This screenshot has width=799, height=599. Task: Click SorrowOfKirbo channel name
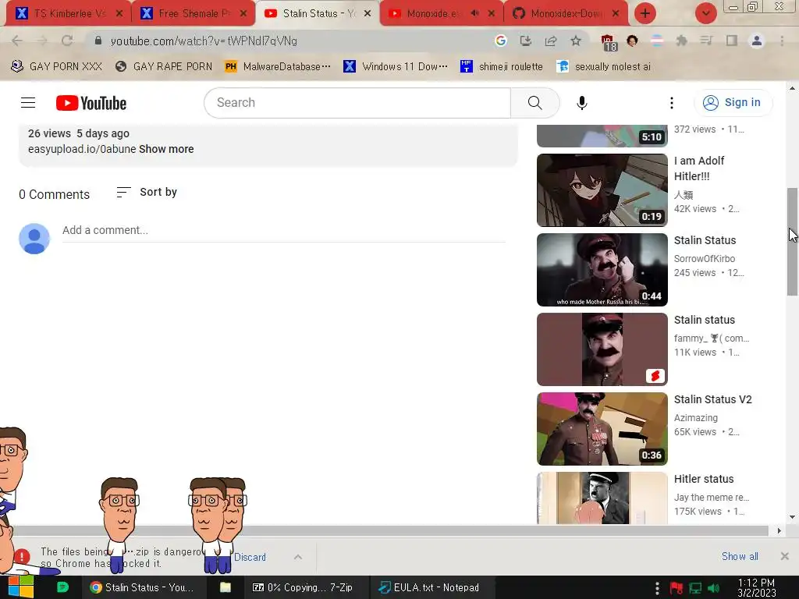click(x=705, y=259)
